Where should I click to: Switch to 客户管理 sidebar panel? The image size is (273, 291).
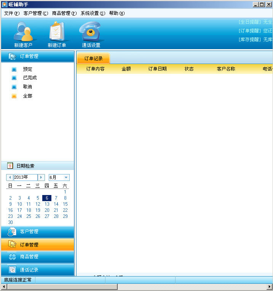38,232
